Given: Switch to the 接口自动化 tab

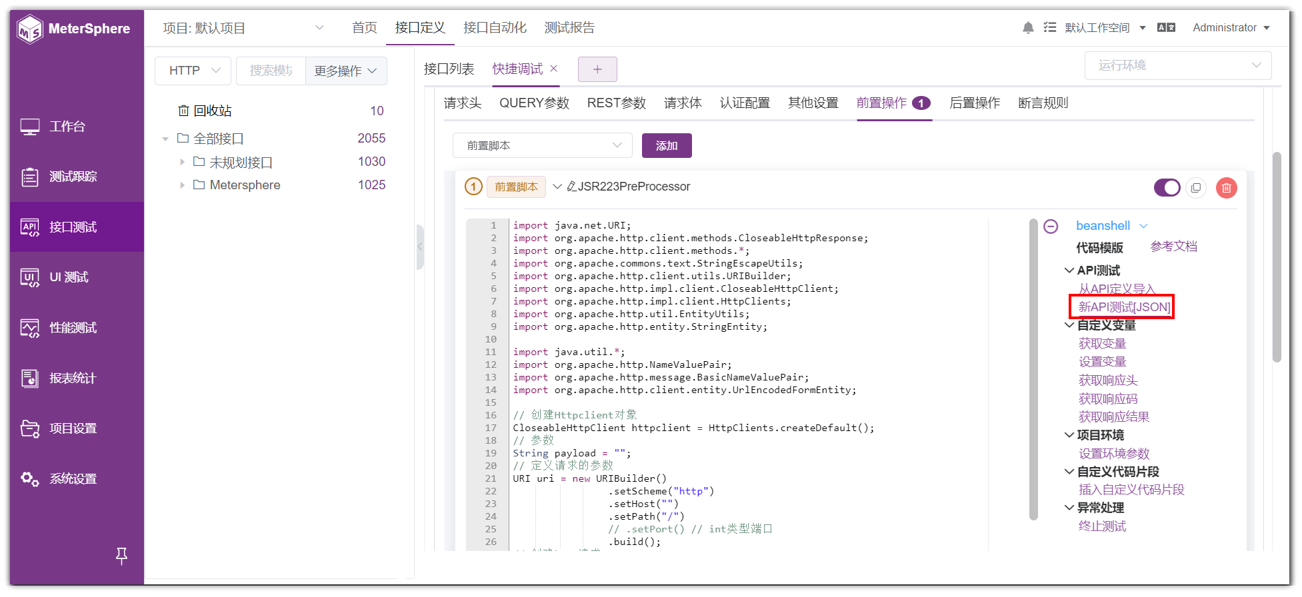Looking at the screenshot, I should (495, 28).
